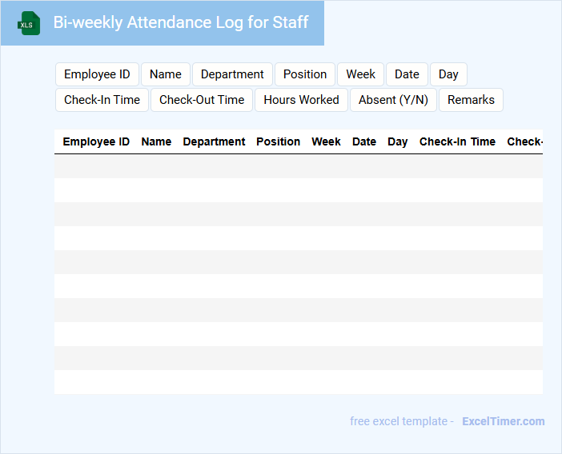Select the Week table column header
Image resolution: width=562 pixels, height=454 pixels.
(326, 141)
